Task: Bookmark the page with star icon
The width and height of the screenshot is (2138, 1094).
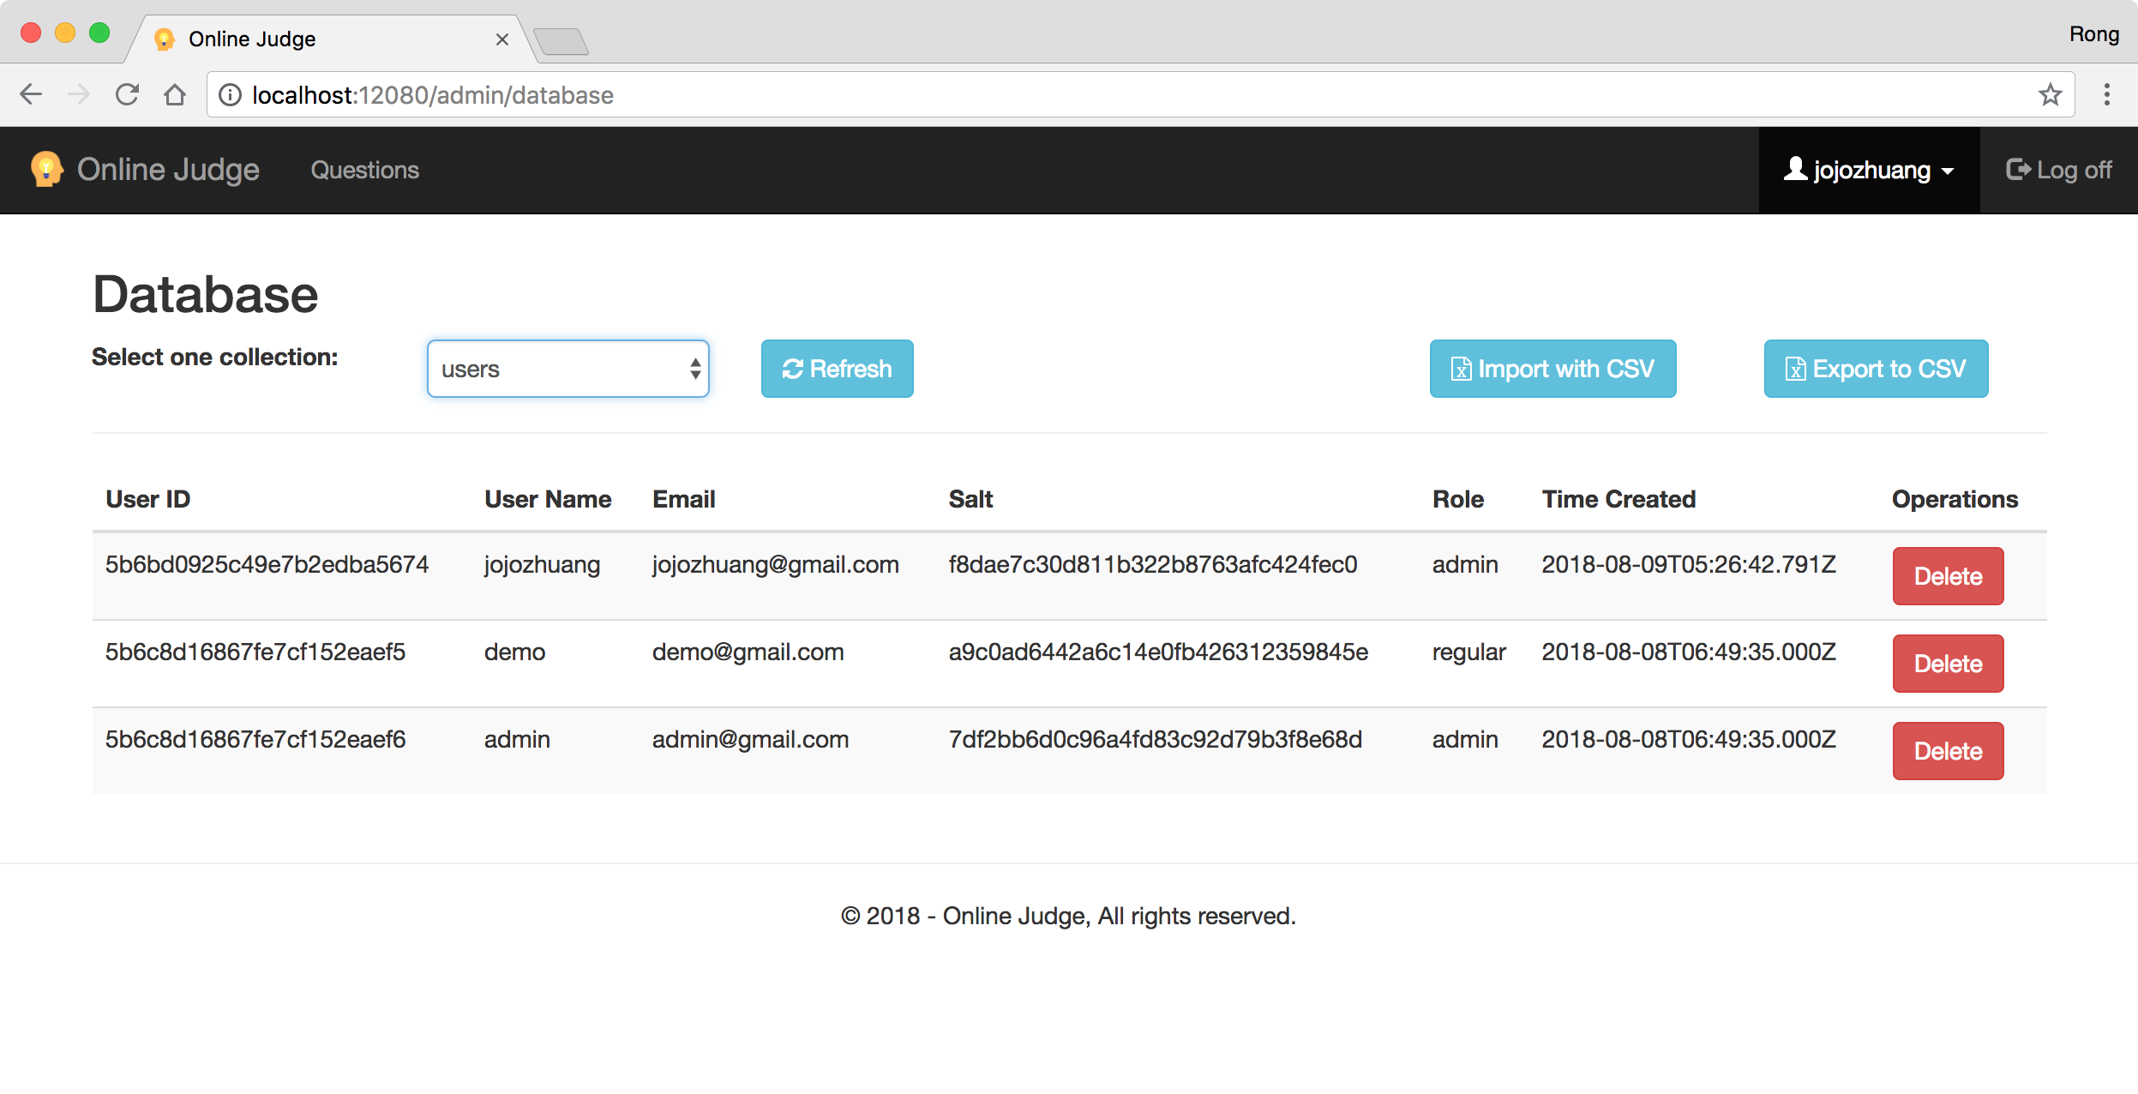Action: point(2051,94)
